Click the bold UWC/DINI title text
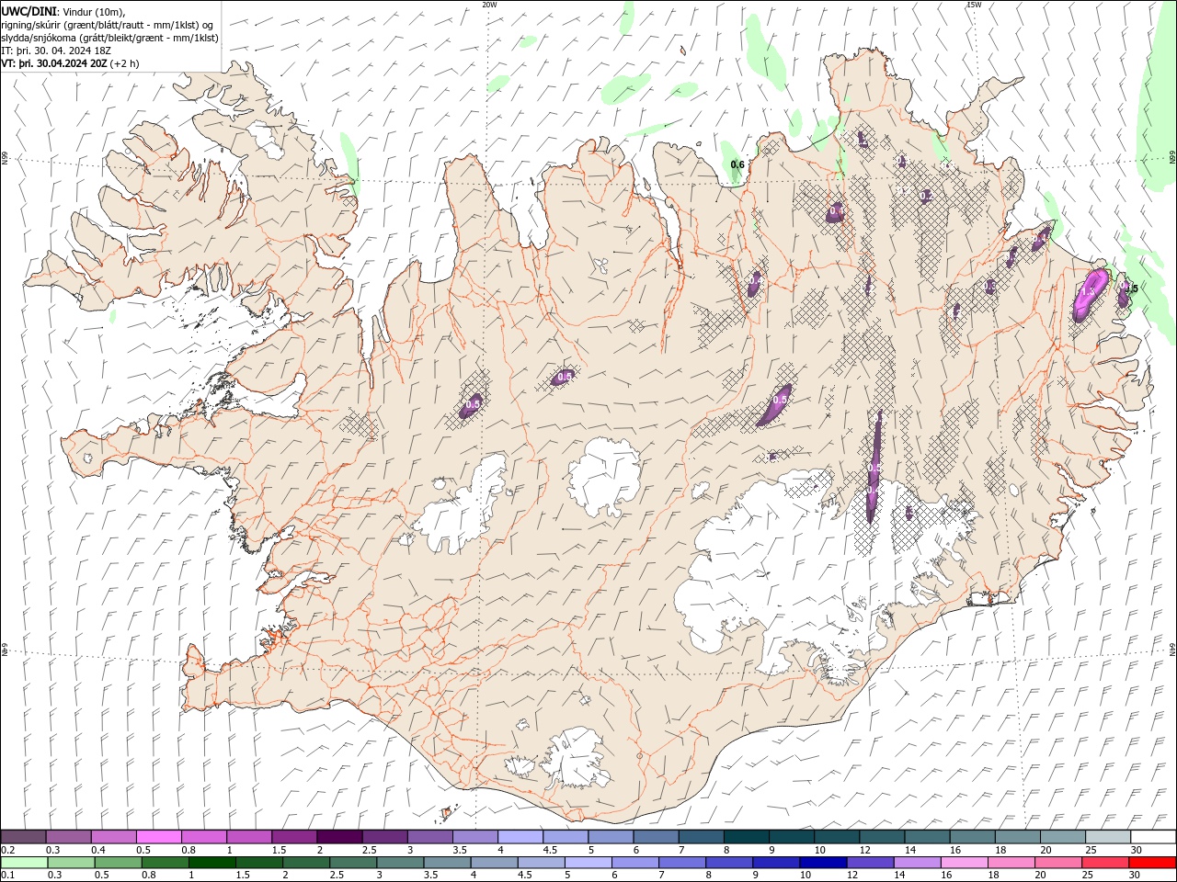The height and width of the screenshot is (882, 1177). 29,11
